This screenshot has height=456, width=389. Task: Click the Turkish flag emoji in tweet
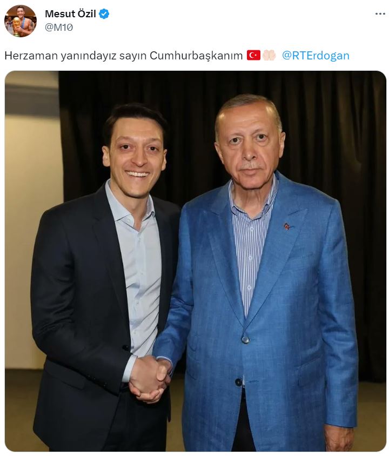point(253,55)
